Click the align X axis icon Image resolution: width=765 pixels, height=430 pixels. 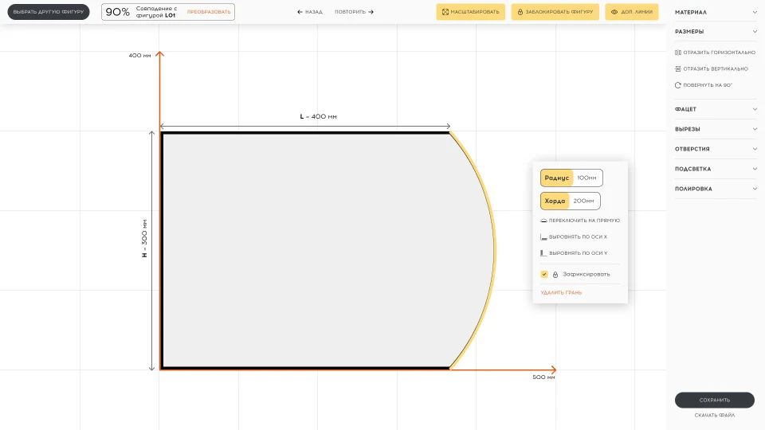(543, 237)
